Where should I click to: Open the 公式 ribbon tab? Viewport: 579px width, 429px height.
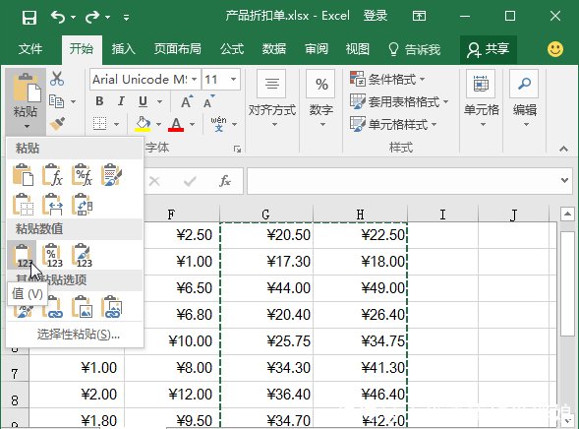232,49
